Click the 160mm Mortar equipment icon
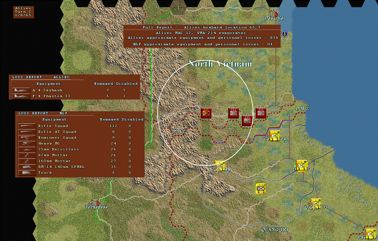The width and height of the screenshot is (378, 241). [27, 161]
